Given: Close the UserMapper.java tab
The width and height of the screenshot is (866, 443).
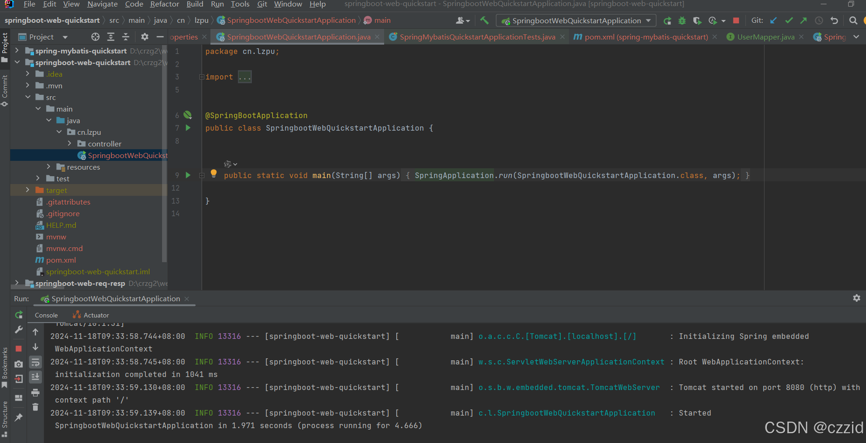Looking at the screenshot, I should [x=801, y=37].
